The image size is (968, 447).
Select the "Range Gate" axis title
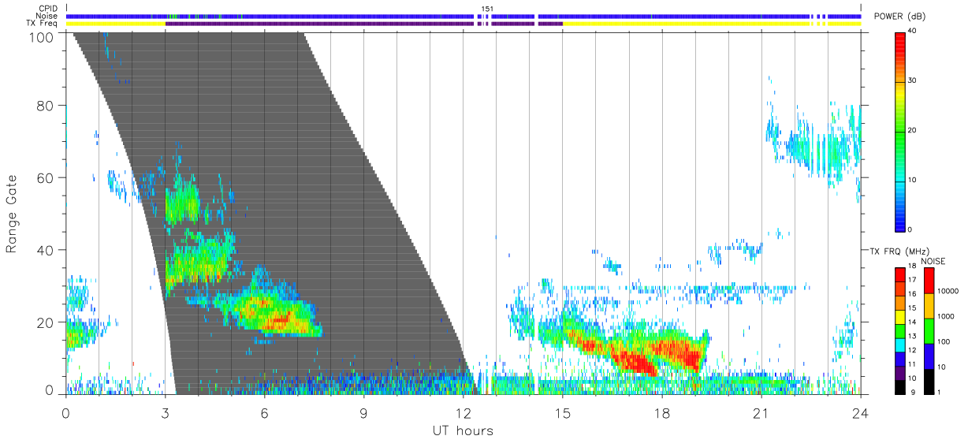coord(12,212)
